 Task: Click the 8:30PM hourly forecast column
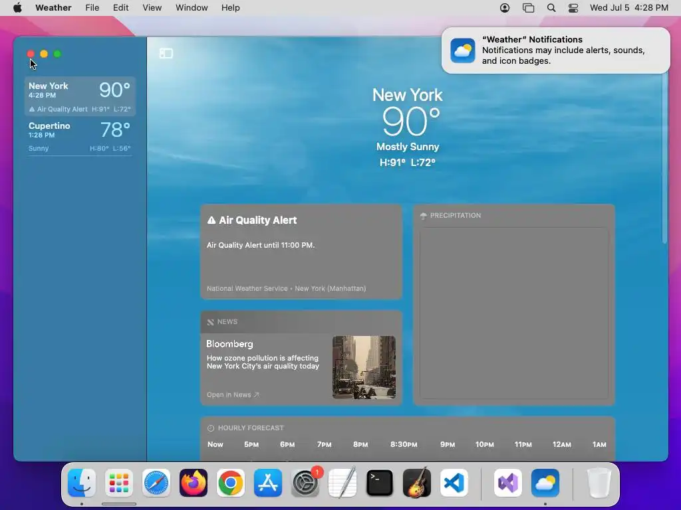pos(404,444)
